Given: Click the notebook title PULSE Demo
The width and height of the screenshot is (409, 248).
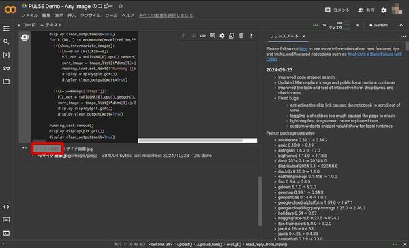Looking at the screenshot, I should click(x=71, y=6).
